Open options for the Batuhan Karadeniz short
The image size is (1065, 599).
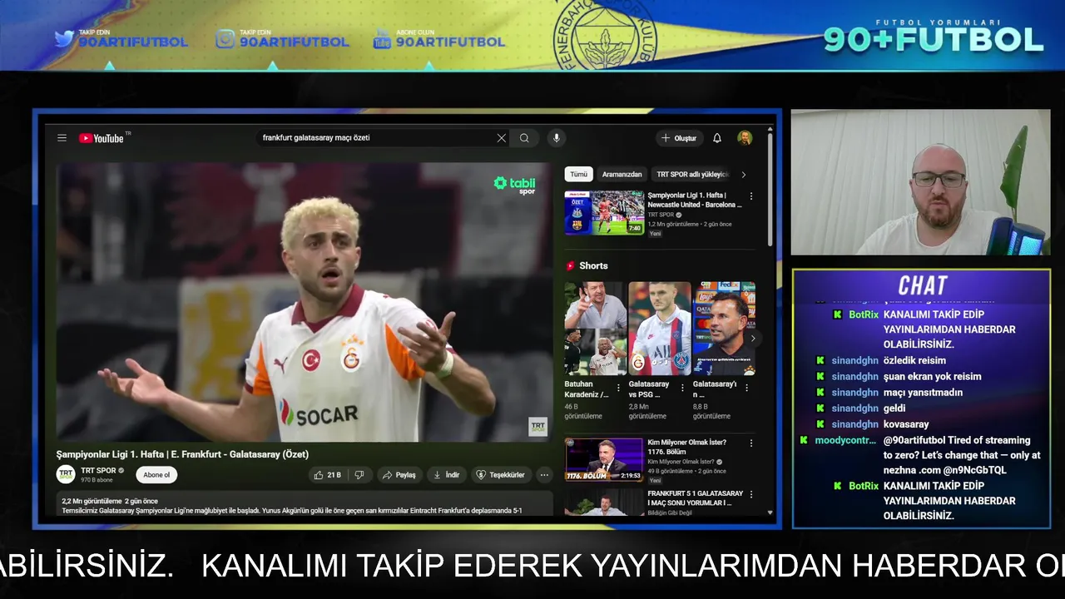(x=618, y=388)
